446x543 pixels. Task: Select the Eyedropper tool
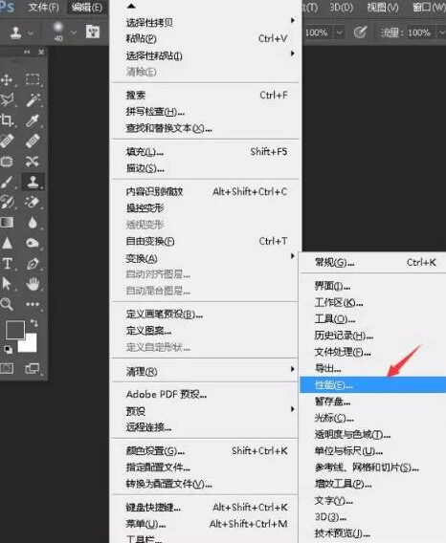33,120
